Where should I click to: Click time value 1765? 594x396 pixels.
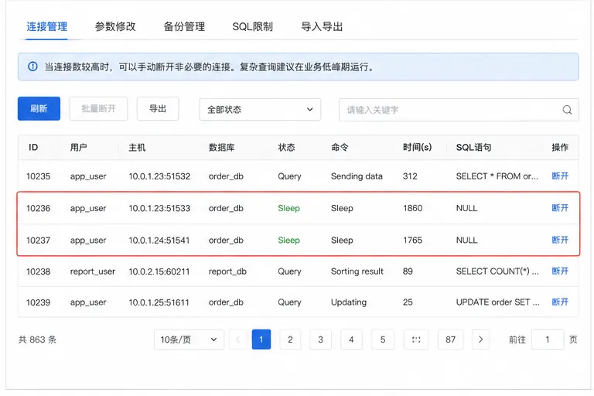(412, 240)
